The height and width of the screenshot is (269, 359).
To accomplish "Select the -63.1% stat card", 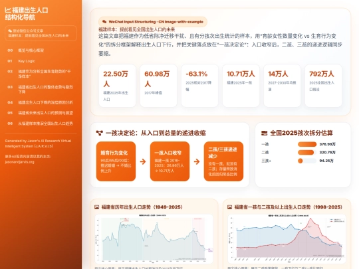I will tap(199, 86).
